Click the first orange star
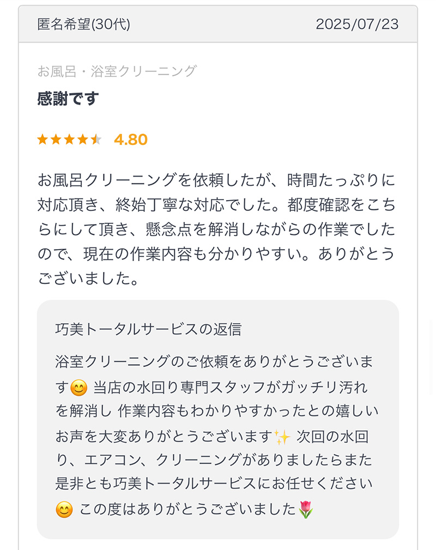The image size is (436, 550). click(43, 140)
